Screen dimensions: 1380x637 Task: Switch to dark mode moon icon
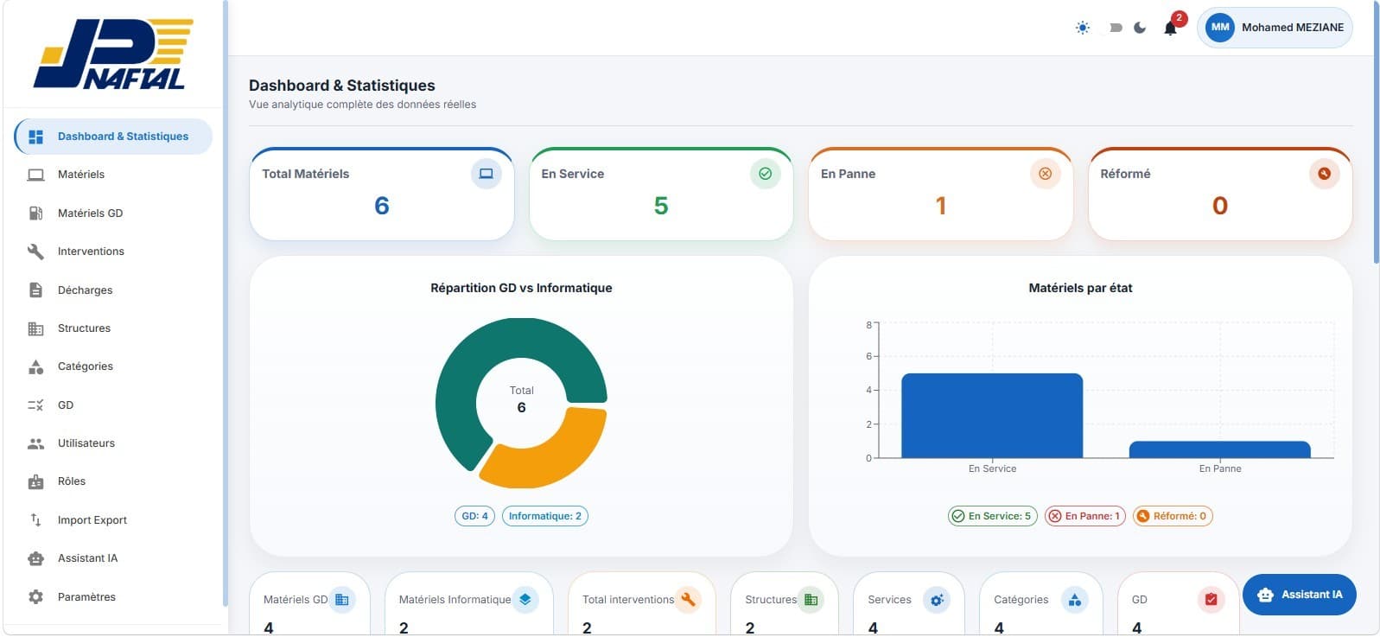(1140, 28)
